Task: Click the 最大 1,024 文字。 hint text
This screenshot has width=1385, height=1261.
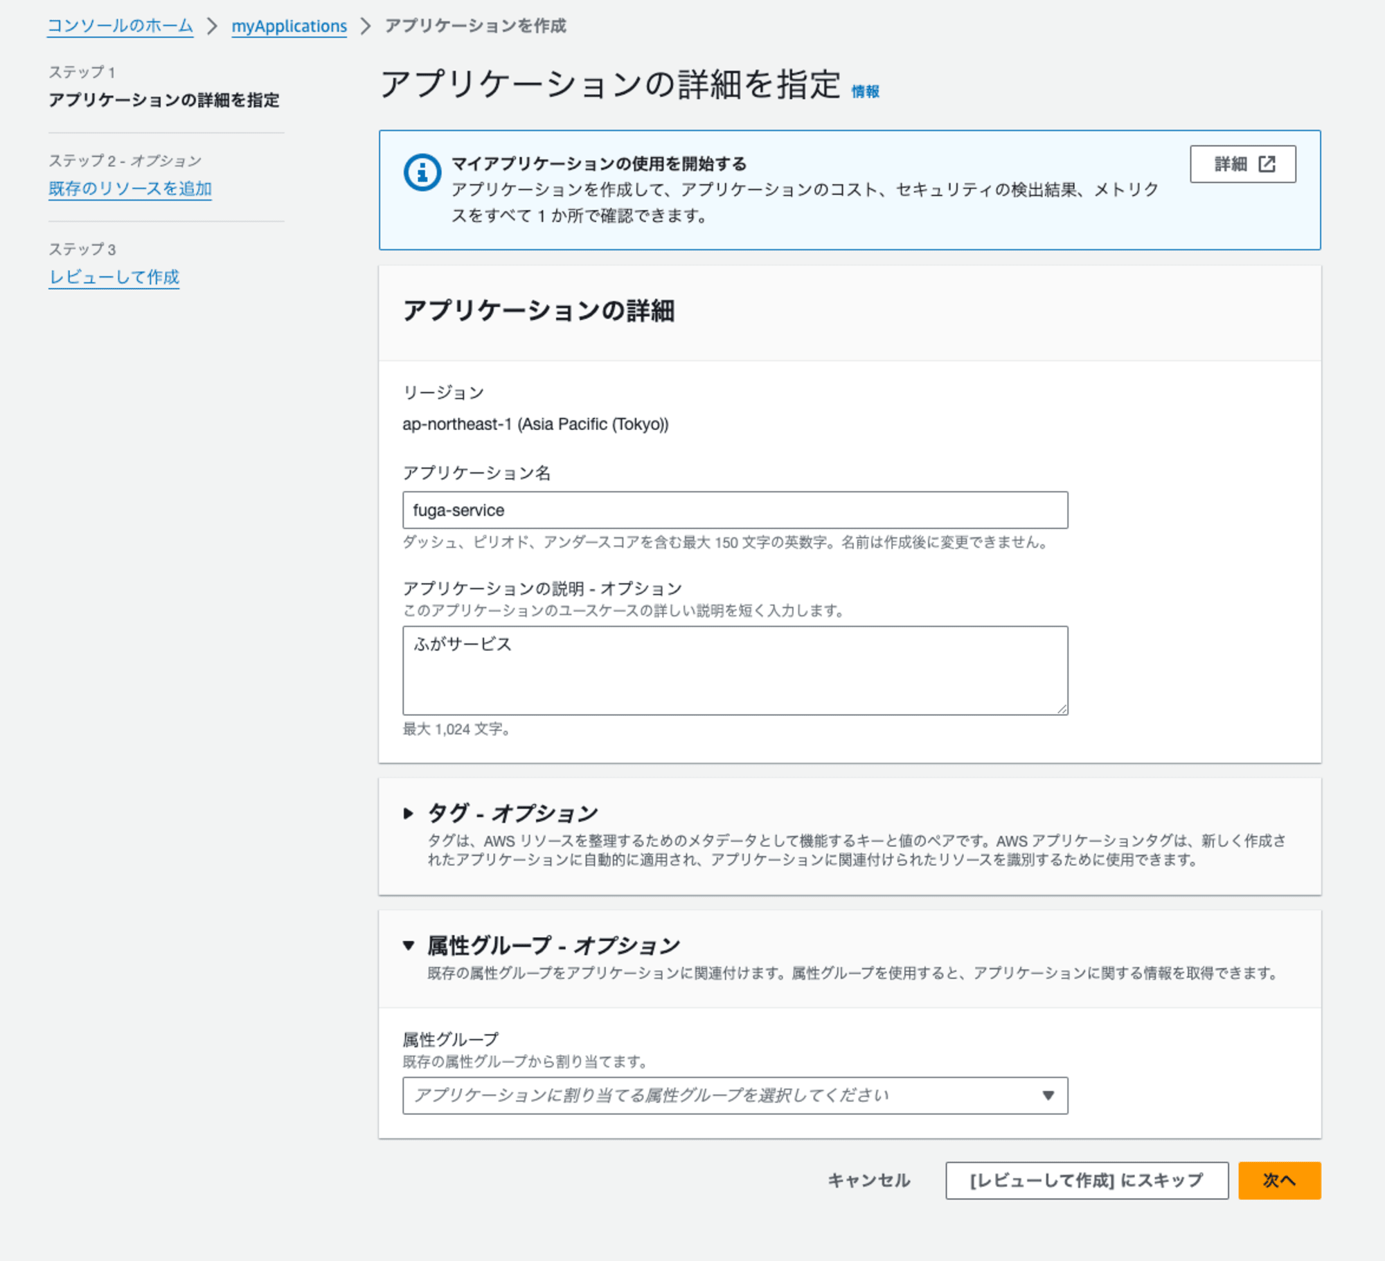Action: point(457,729)
